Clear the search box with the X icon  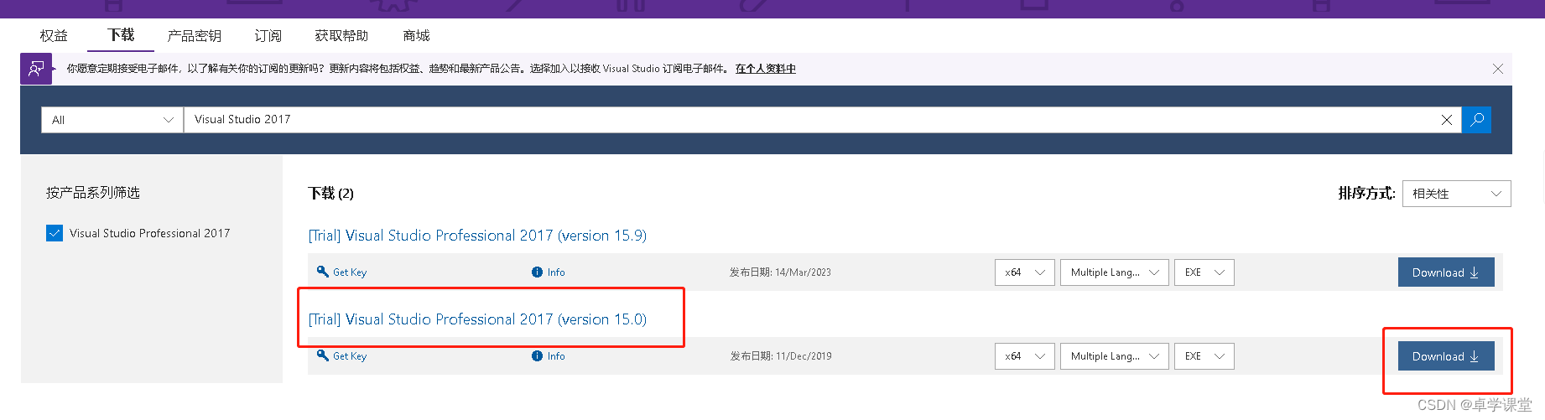pyautogui.click(x=1447, y=120)
